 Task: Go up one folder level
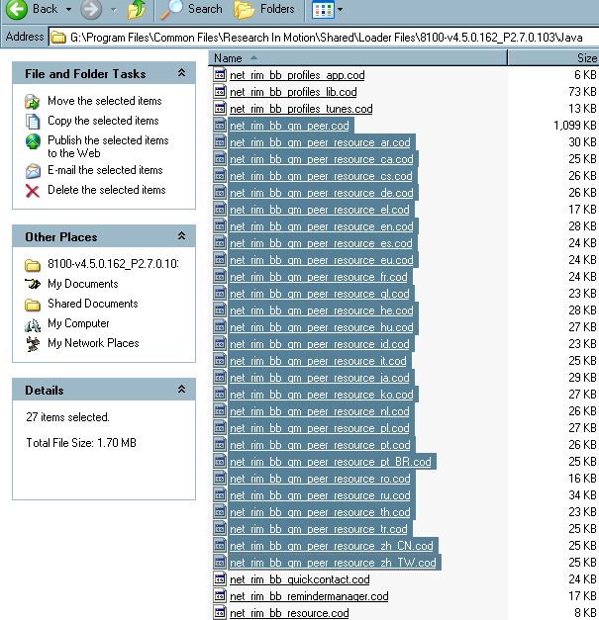(x=137, y=9)
